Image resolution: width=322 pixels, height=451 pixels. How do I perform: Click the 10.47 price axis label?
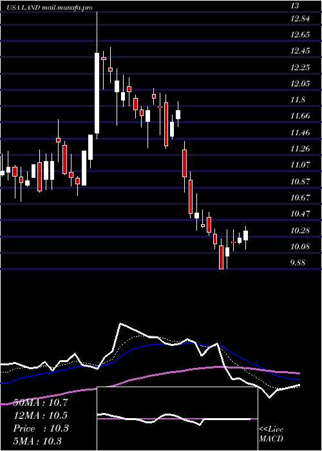tap(300, 214)
